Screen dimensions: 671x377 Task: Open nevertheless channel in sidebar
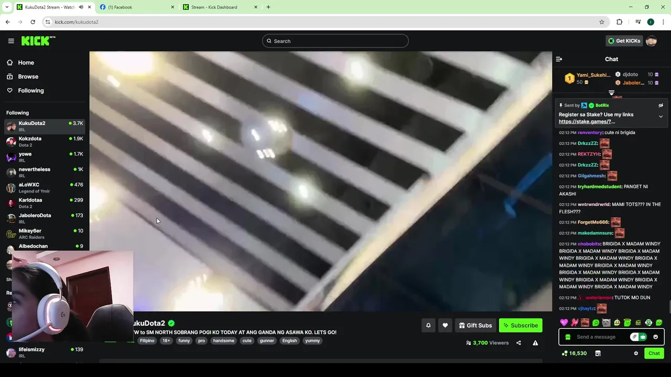tap(45, 172)
